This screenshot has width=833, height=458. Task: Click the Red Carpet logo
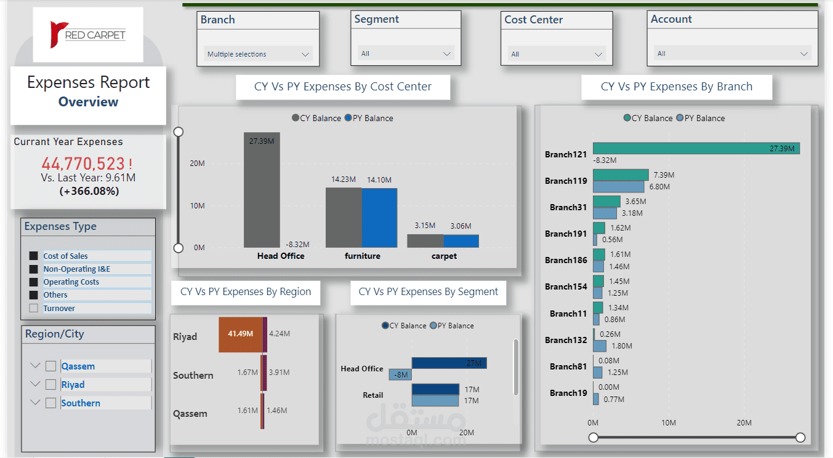88,34
